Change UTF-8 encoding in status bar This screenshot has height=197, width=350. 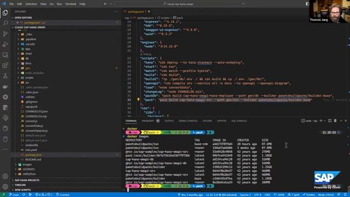click(x=258, y=195)
